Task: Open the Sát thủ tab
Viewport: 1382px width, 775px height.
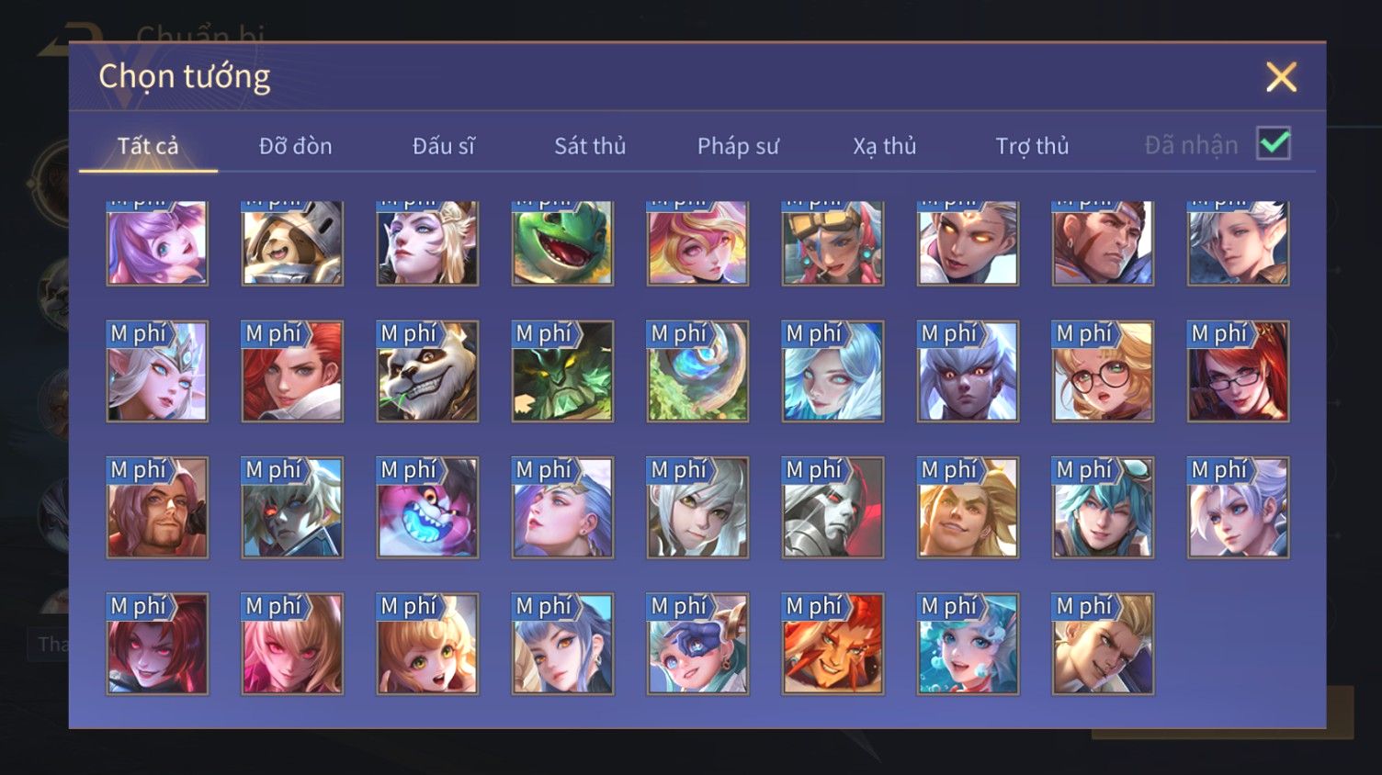Action: coord(590,145)
